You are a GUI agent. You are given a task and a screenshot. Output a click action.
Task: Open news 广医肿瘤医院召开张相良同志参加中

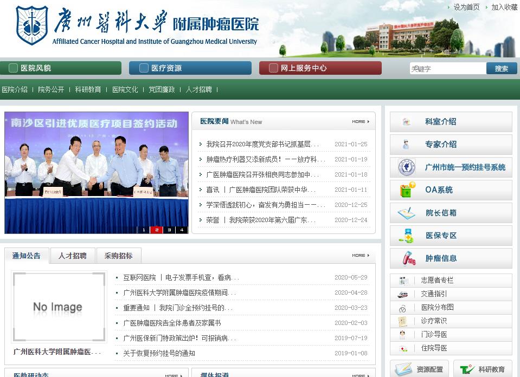(262, 174)
